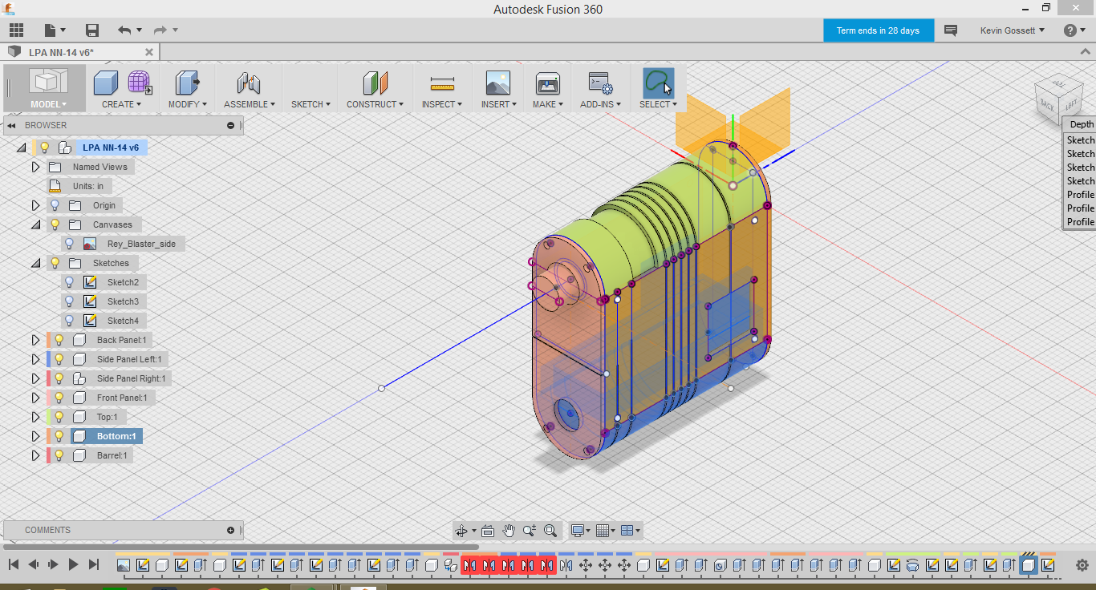Open the CONSTRUCT menu
This screenshot has width=1096, height=590.
[375, 104]
